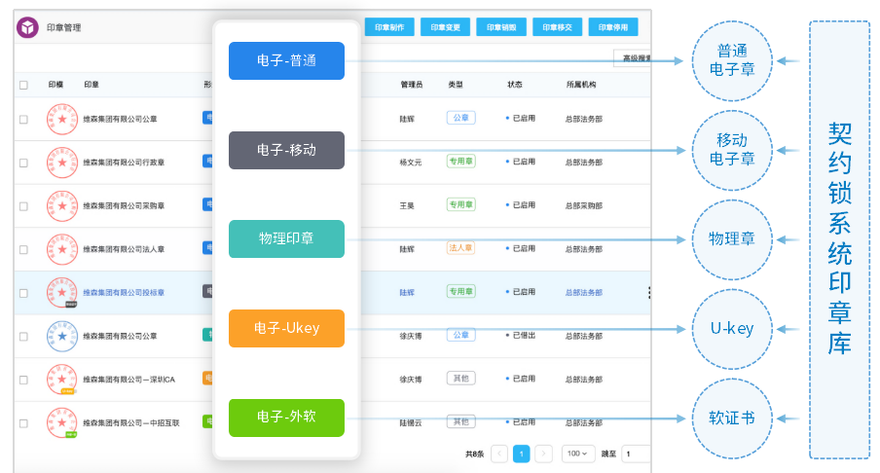Click the 软证书 circle
The width and height of the screenshot is (880, 473).
[x=732, y=418]
